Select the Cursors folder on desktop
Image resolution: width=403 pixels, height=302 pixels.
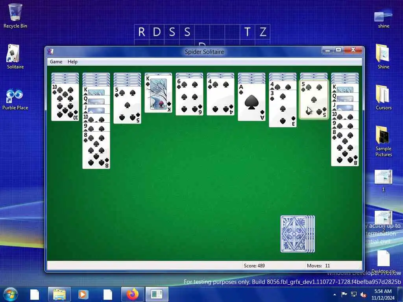[x=383, y=98]
